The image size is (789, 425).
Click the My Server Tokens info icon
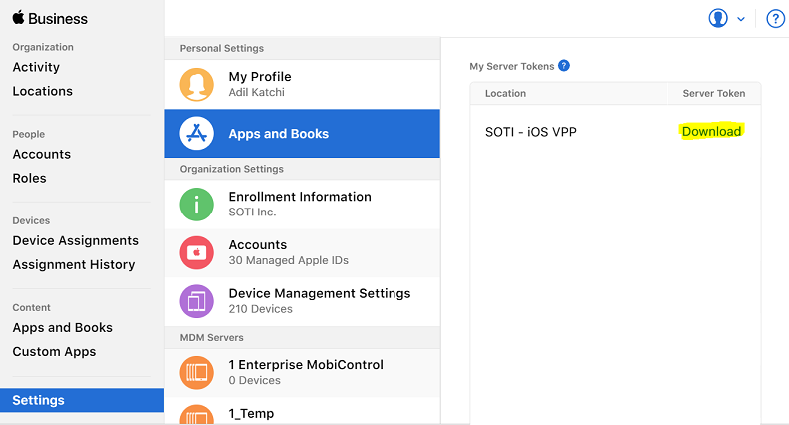(564, 66)
